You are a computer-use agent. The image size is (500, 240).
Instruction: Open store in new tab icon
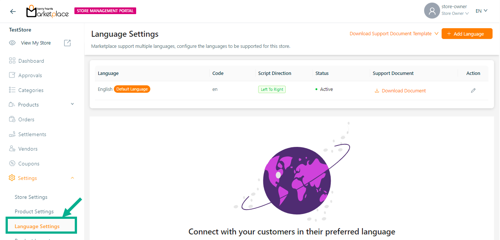coord(67,43)
